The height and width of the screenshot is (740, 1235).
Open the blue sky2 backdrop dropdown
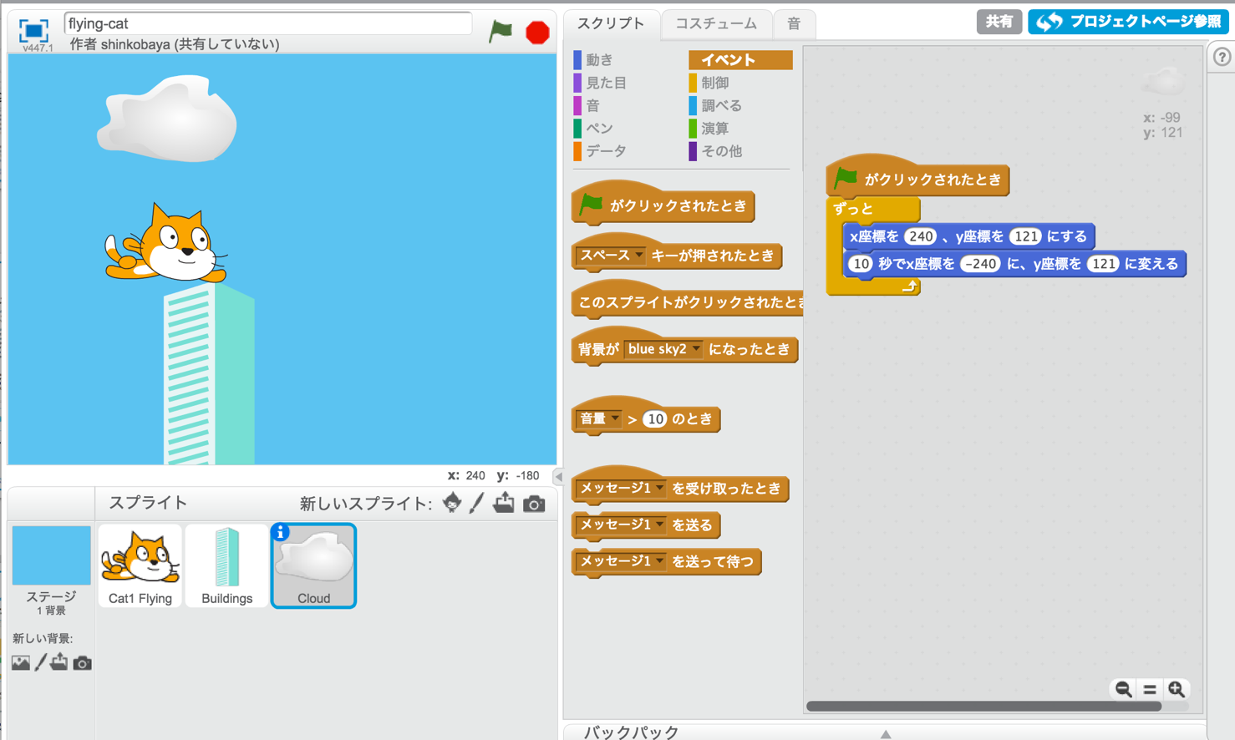pos(696,349)
